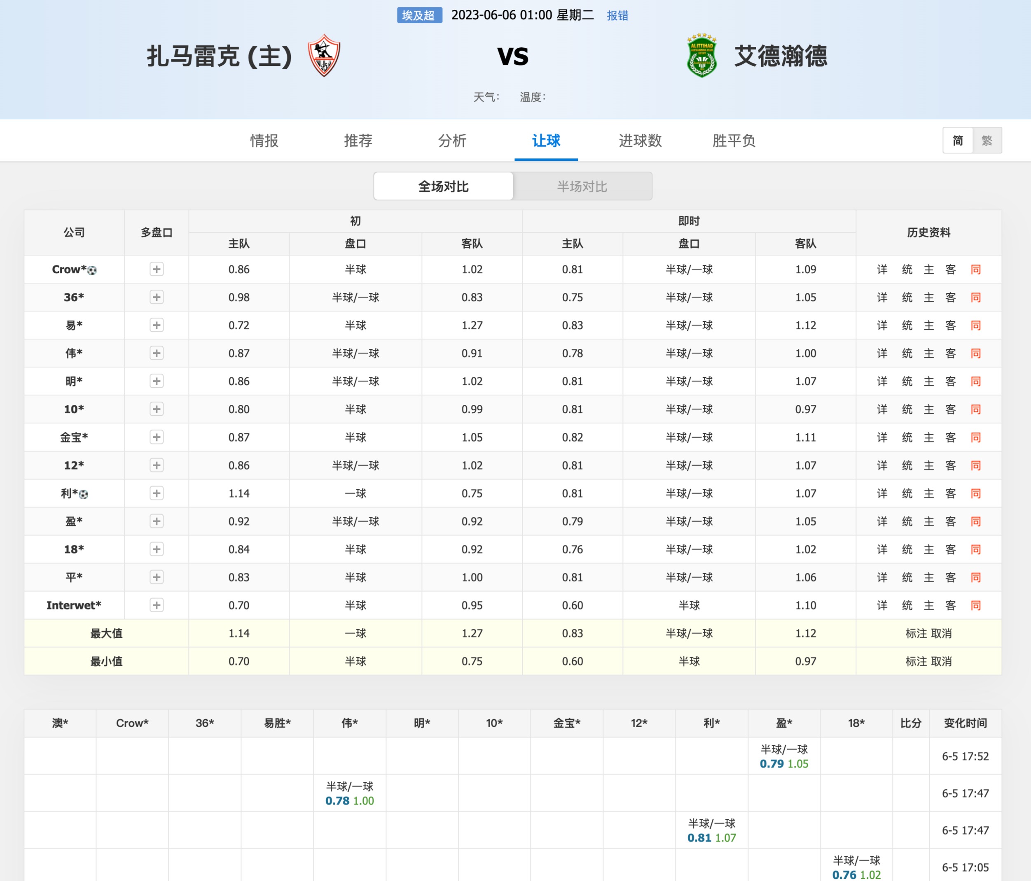Click 统 stats link in 36* row

(x=907, y=298)
